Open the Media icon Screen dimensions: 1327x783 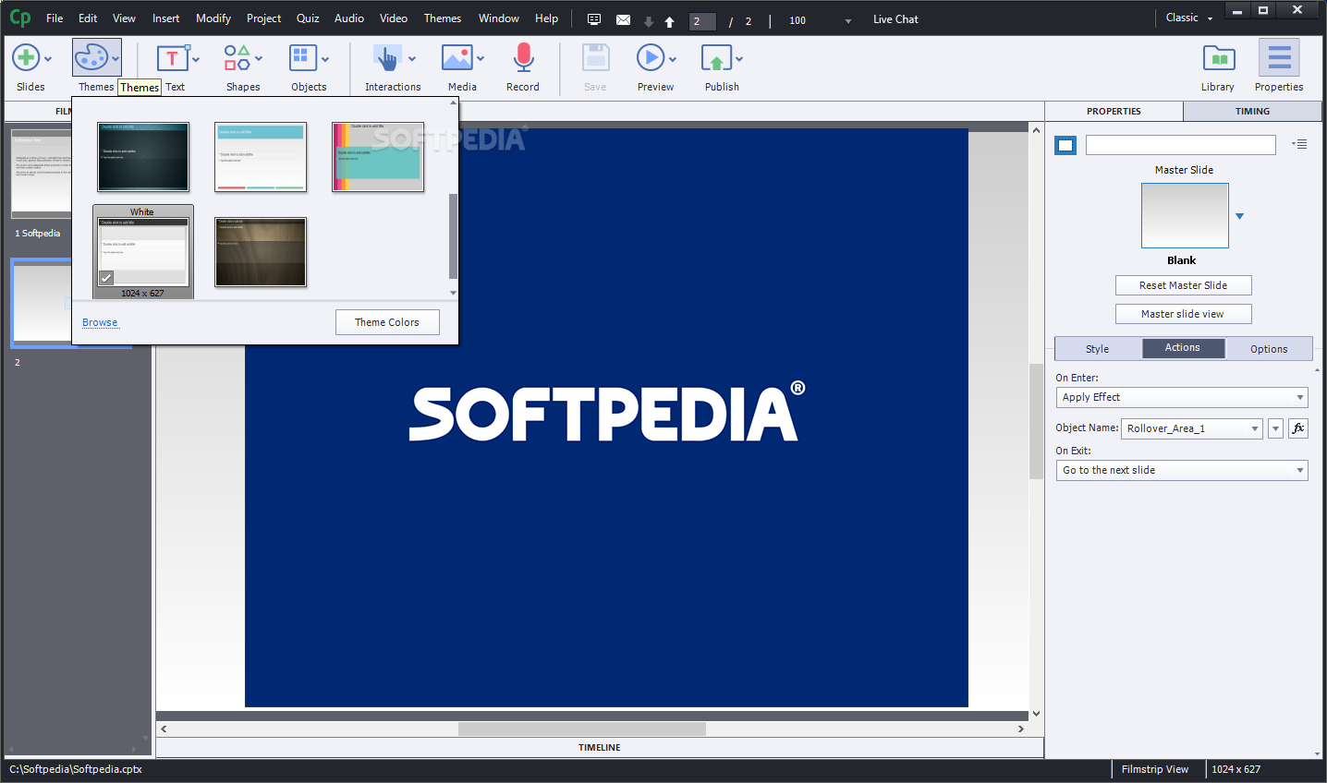click(457, 58)
